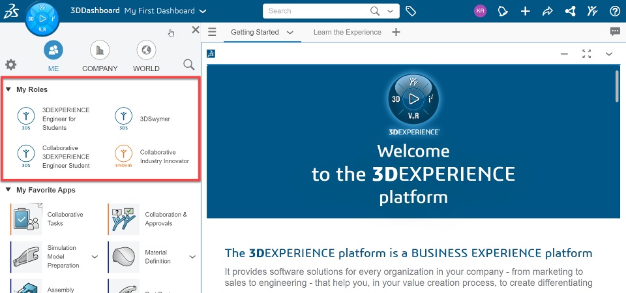Open the 3DS logo in top-left corner
Screen dimensions: 626x293
pos(11,11)
